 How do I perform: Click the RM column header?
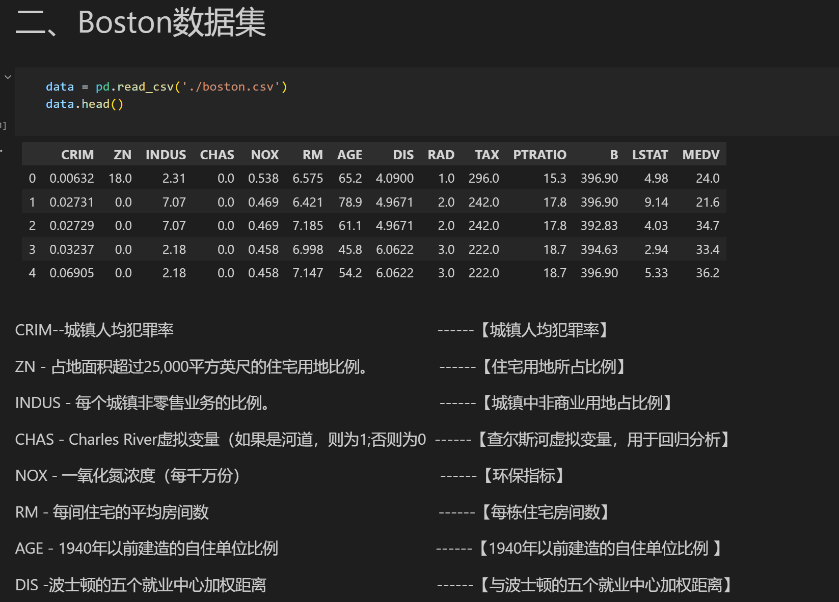(313, 155)
